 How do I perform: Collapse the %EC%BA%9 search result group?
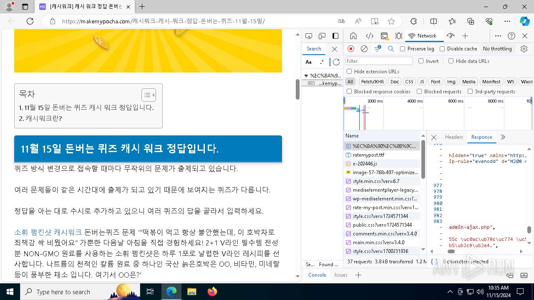tap(306, 76)
